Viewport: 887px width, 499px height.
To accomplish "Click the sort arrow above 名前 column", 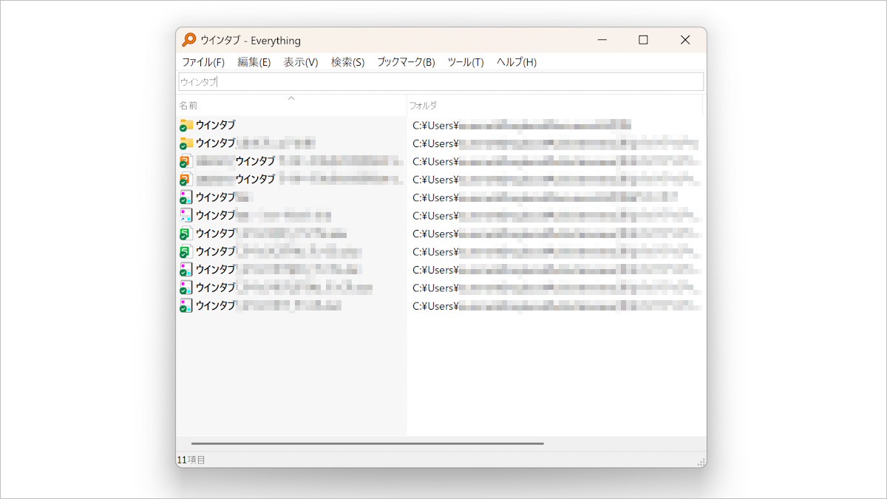I will tap(291, 98).
